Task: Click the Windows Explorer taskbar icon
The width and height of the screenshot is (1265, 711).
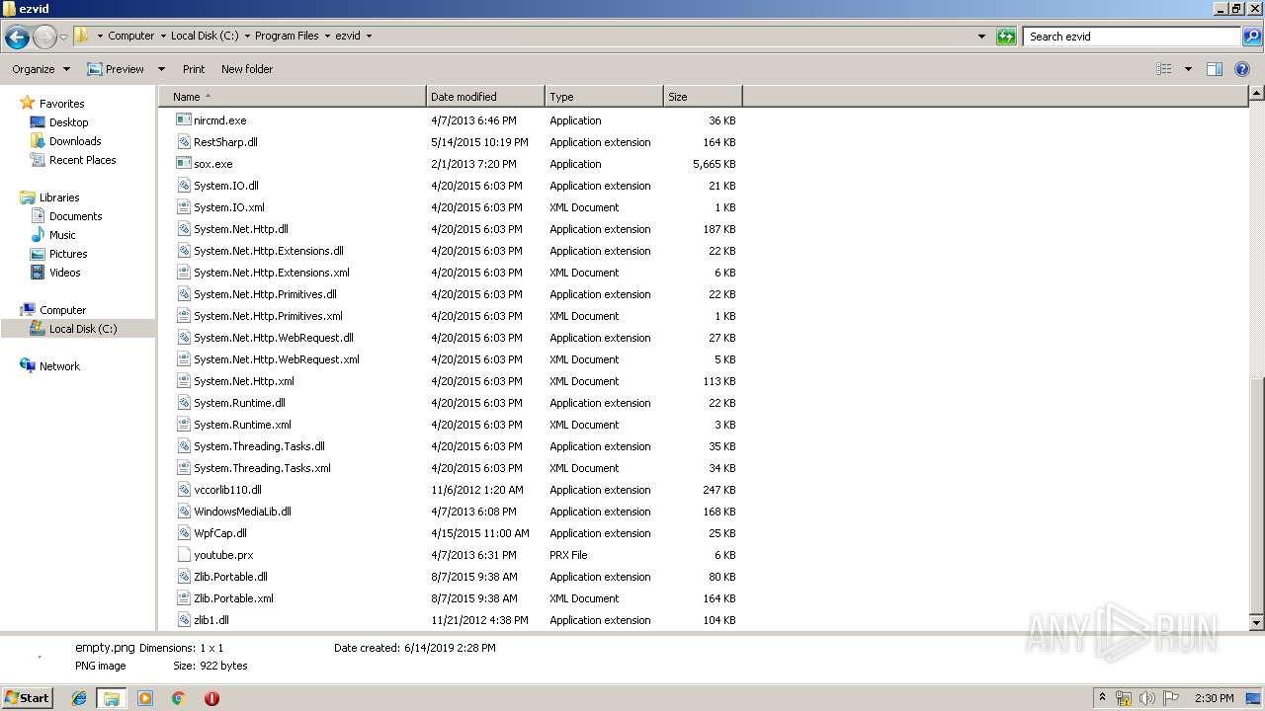Action: coord(112,698)
